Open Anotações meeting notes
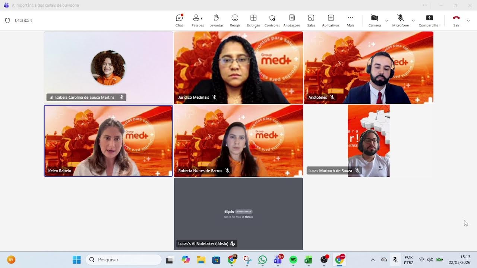The height and width of the screenshot is (268, 477). click(292, 20)
